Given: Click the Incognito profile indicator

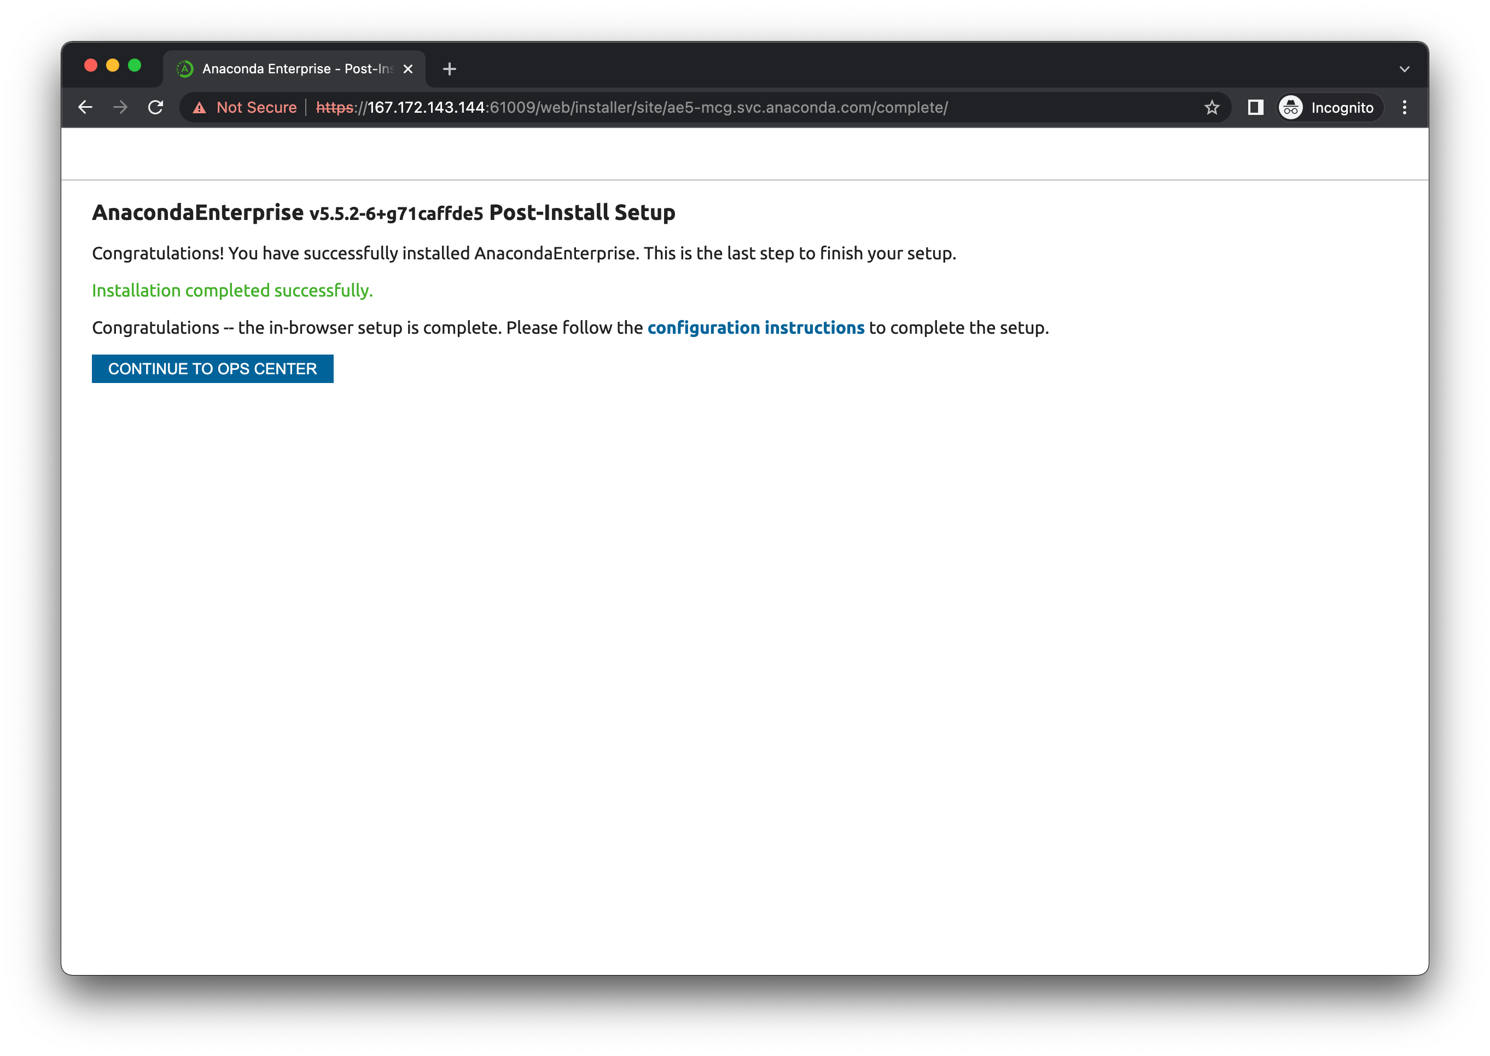Looking at the screenshot, I should click(x=1328, y=107).
